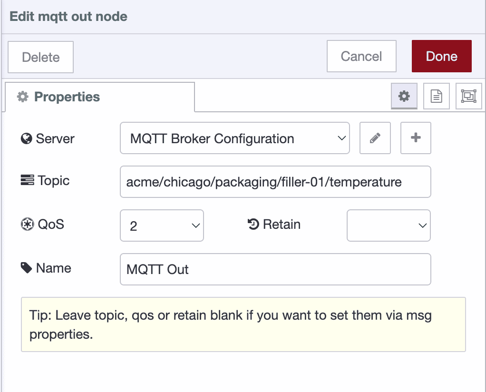Click the QoS circle icon

point(27,224)
